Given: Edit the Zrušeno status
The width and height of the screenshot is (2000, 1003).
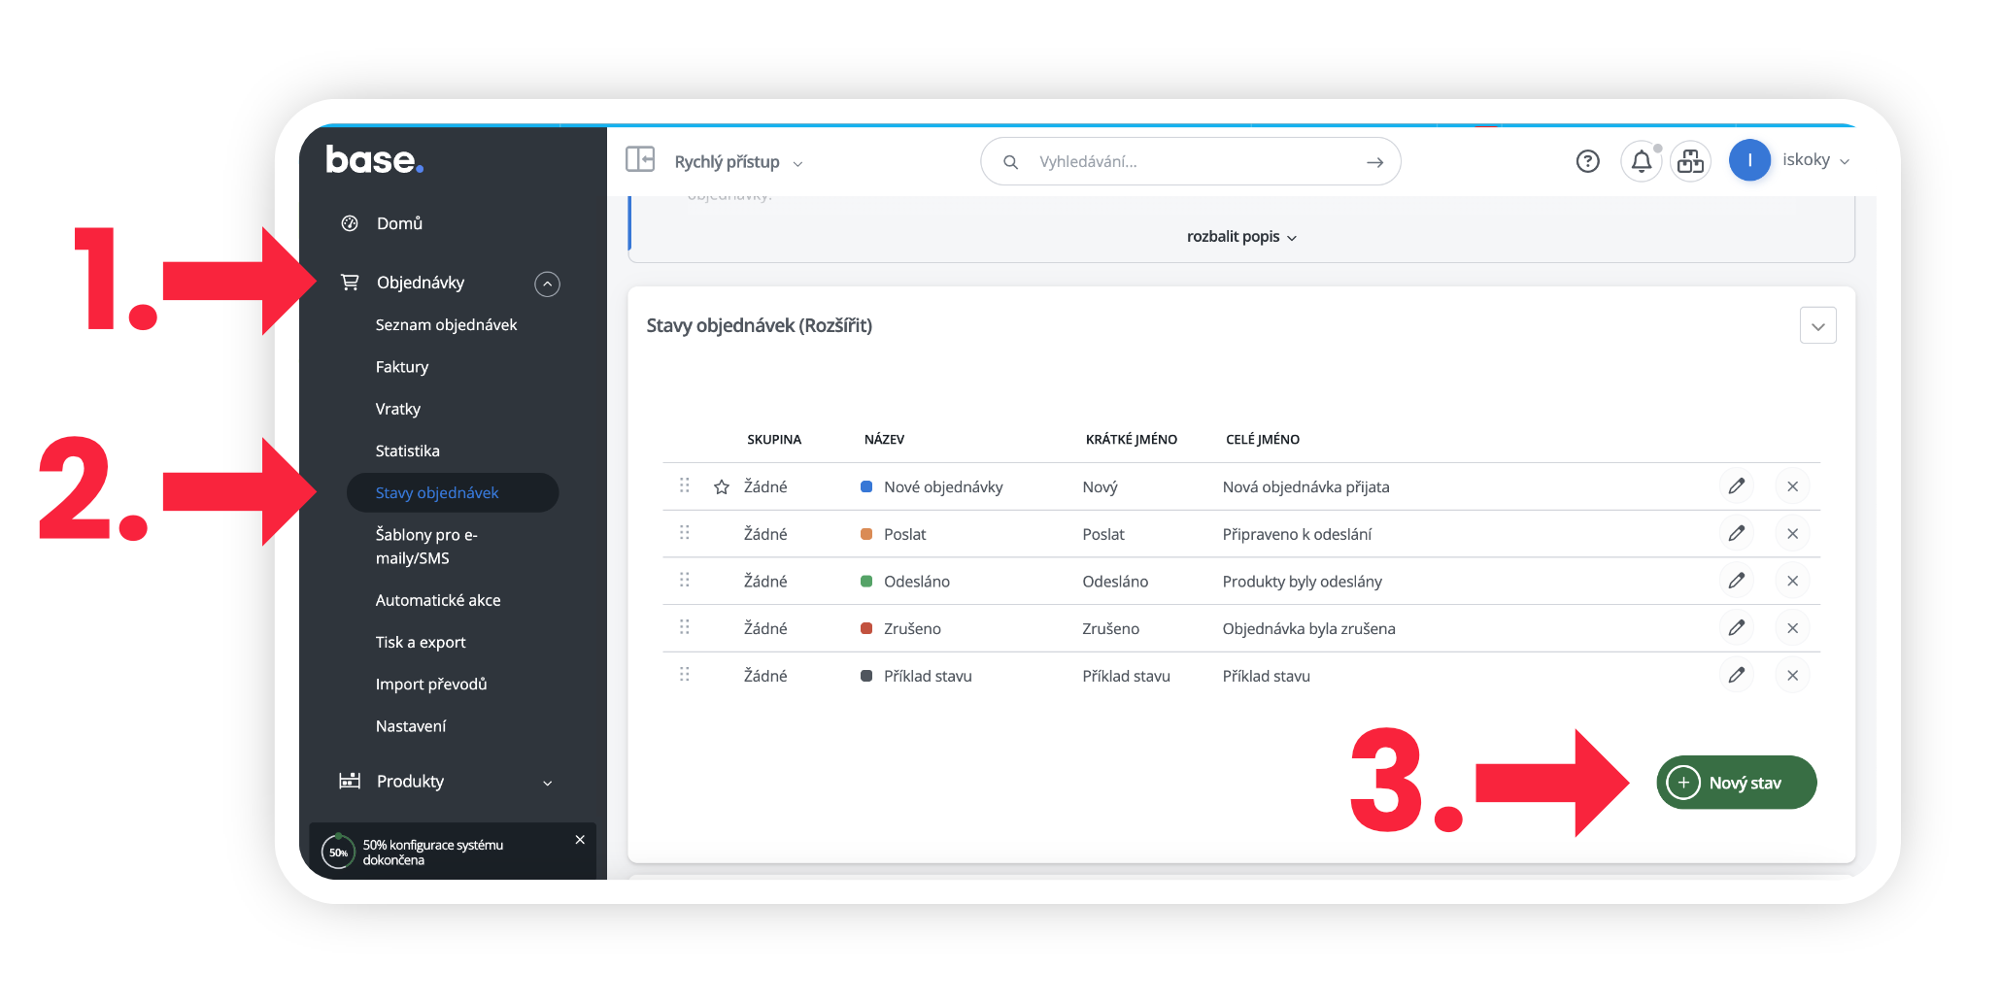Looking at the screenshot, I should (1736, 627).
